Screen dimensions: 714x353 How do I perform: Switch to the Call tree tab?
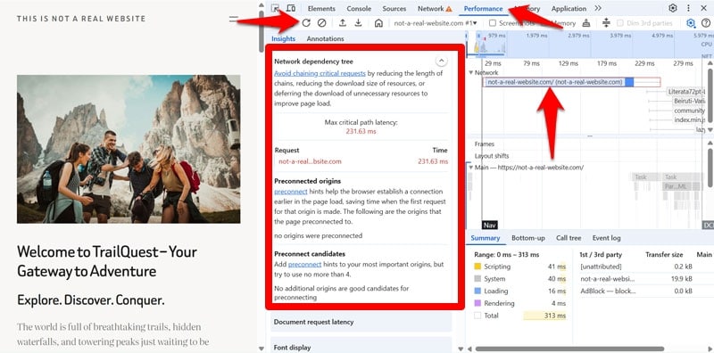click(x=569, y=238)
